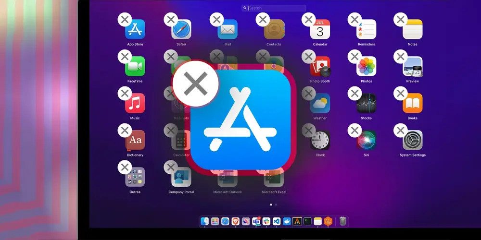Click the X badge on Dictionary

point(125,131)
